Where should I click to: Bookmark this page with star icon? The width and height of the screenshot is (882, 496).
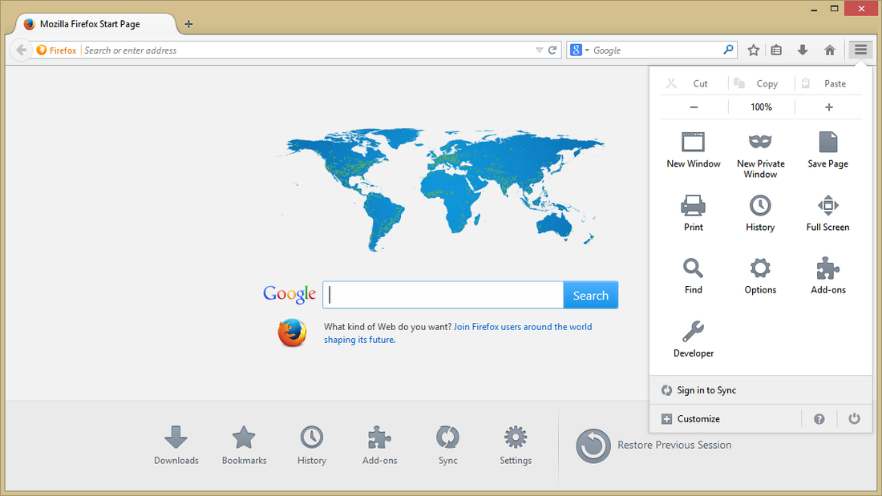[x=754, y=50]
